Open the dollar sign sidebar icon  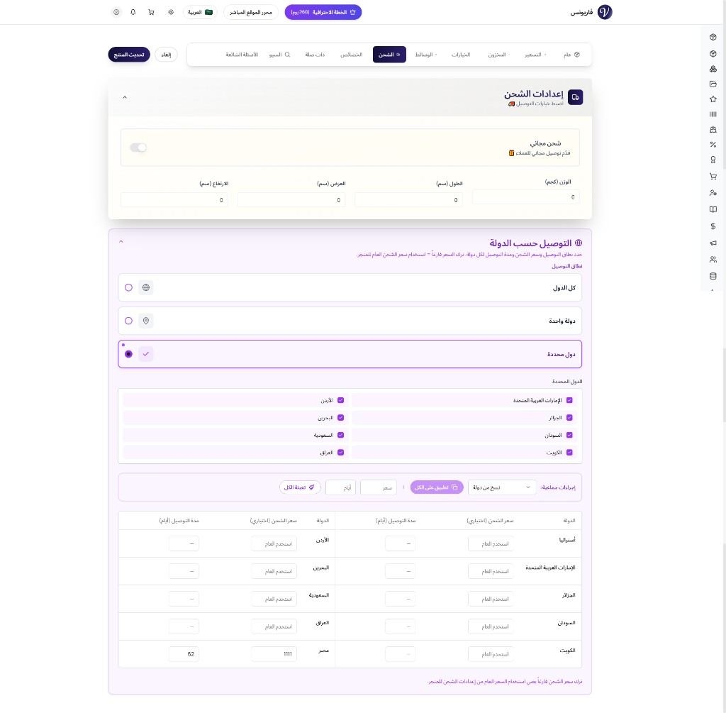pyautogui.click(x=713, y=226)
